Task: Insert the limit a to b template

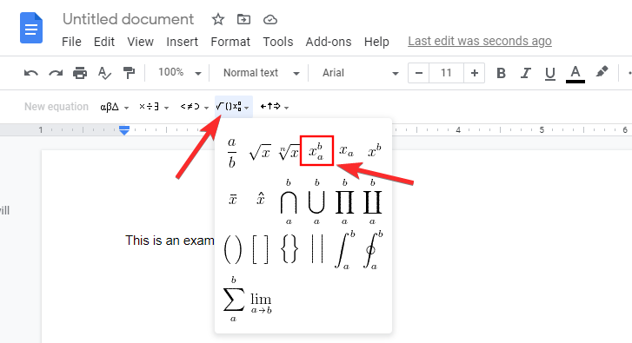Action: pos(261,303)
